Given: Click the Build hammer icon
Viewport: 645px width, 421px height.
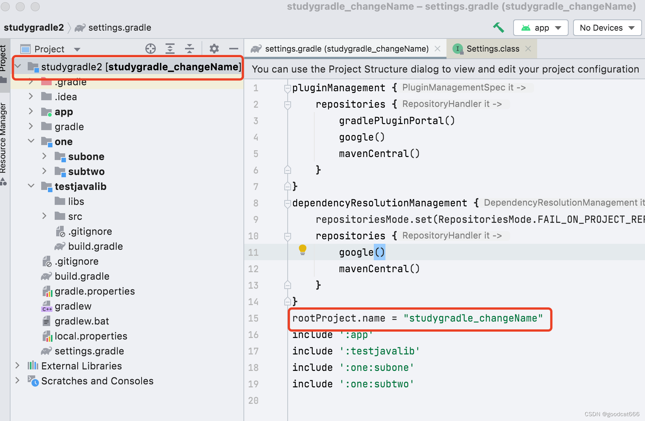Looking at the screenshot, I should coord(499,27).
